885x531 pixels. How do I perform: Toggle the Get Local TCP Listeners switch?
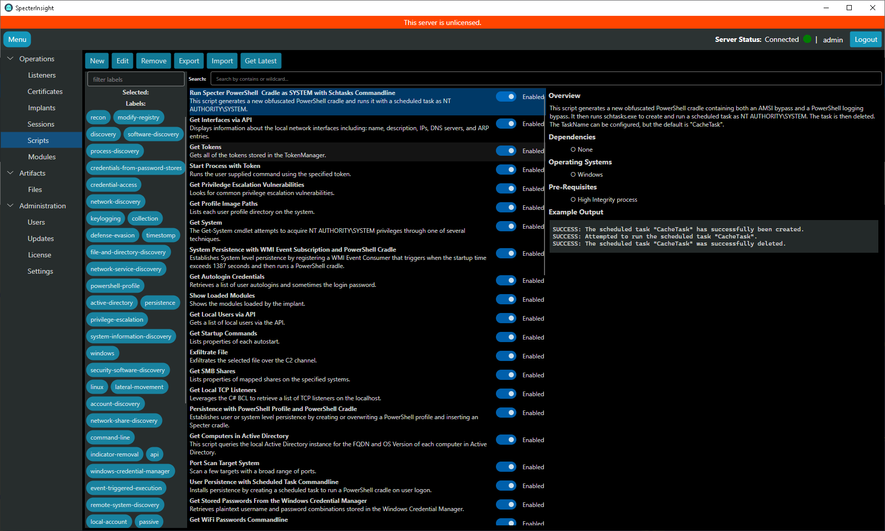tap(506, 394)
